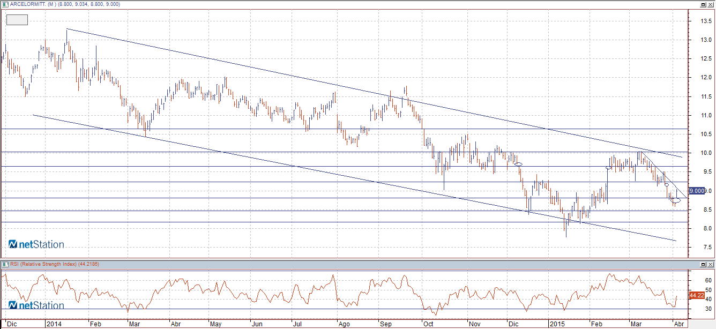Click the gray rectangle box on the chart
This screenshot has width=716, height=329.
coord(17,20)
